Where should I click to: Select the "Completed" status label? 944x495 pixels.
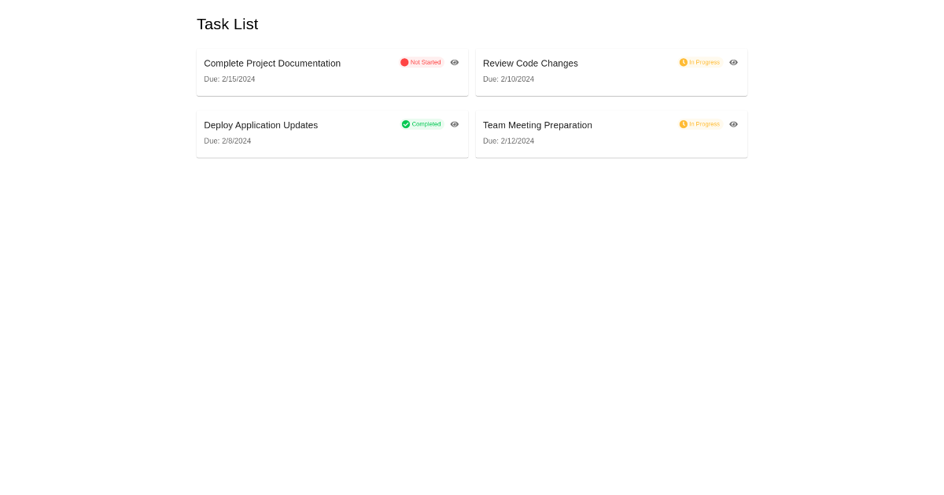point(426,124)
